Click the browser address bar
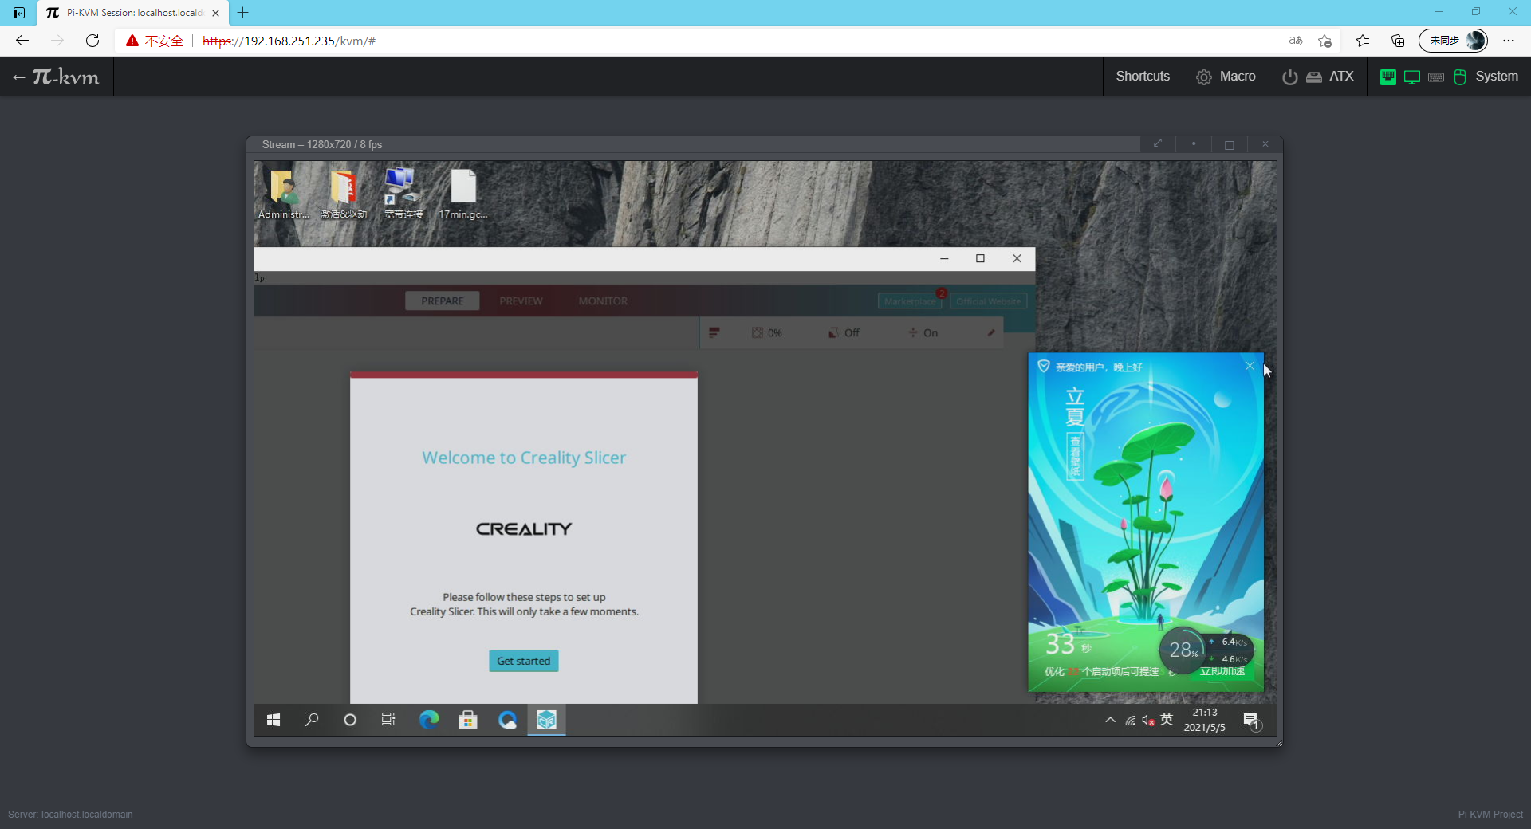 [x=478, y=41]
